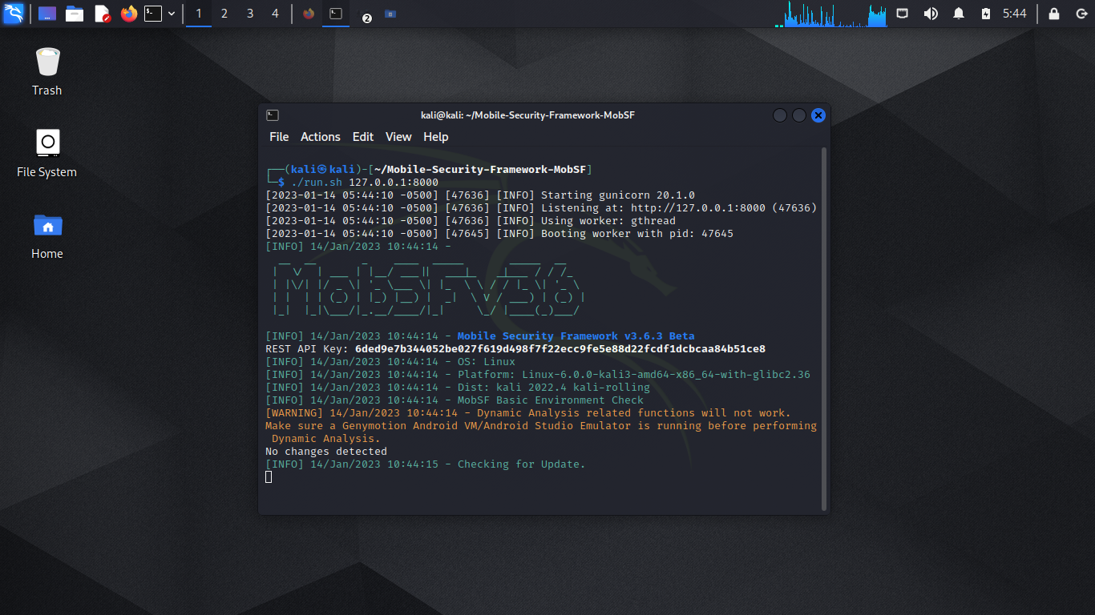Click './run.sh 127.0.0.1:8000' command text
The height and width of the screenshot is (615, 1095).
[365, 182]
